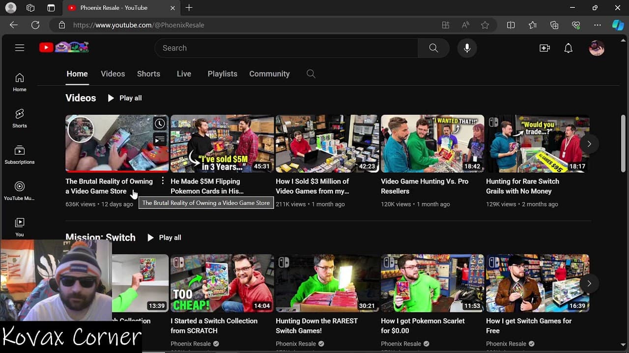Open the notifications bell

coord(568,48)
